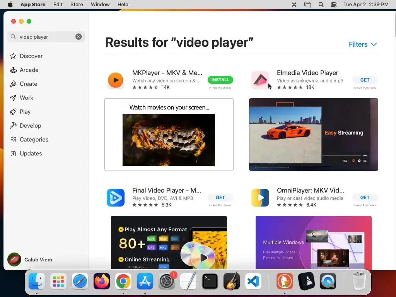
Task: Launch Safari from the Dock
Action: 80,281
